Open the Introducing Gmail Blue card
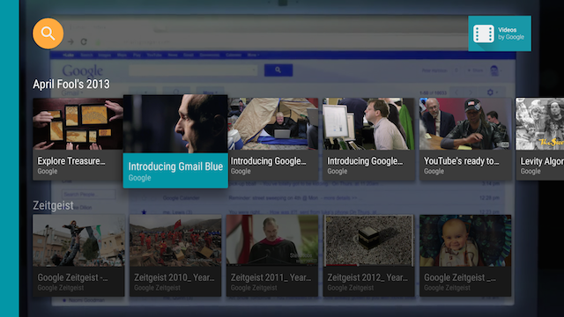This screenshot has height=317, width=564. [x=175, y=141]
